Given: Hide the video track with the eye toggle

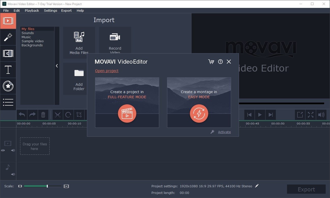Looking at the screenshot, I should coord(3,150).
